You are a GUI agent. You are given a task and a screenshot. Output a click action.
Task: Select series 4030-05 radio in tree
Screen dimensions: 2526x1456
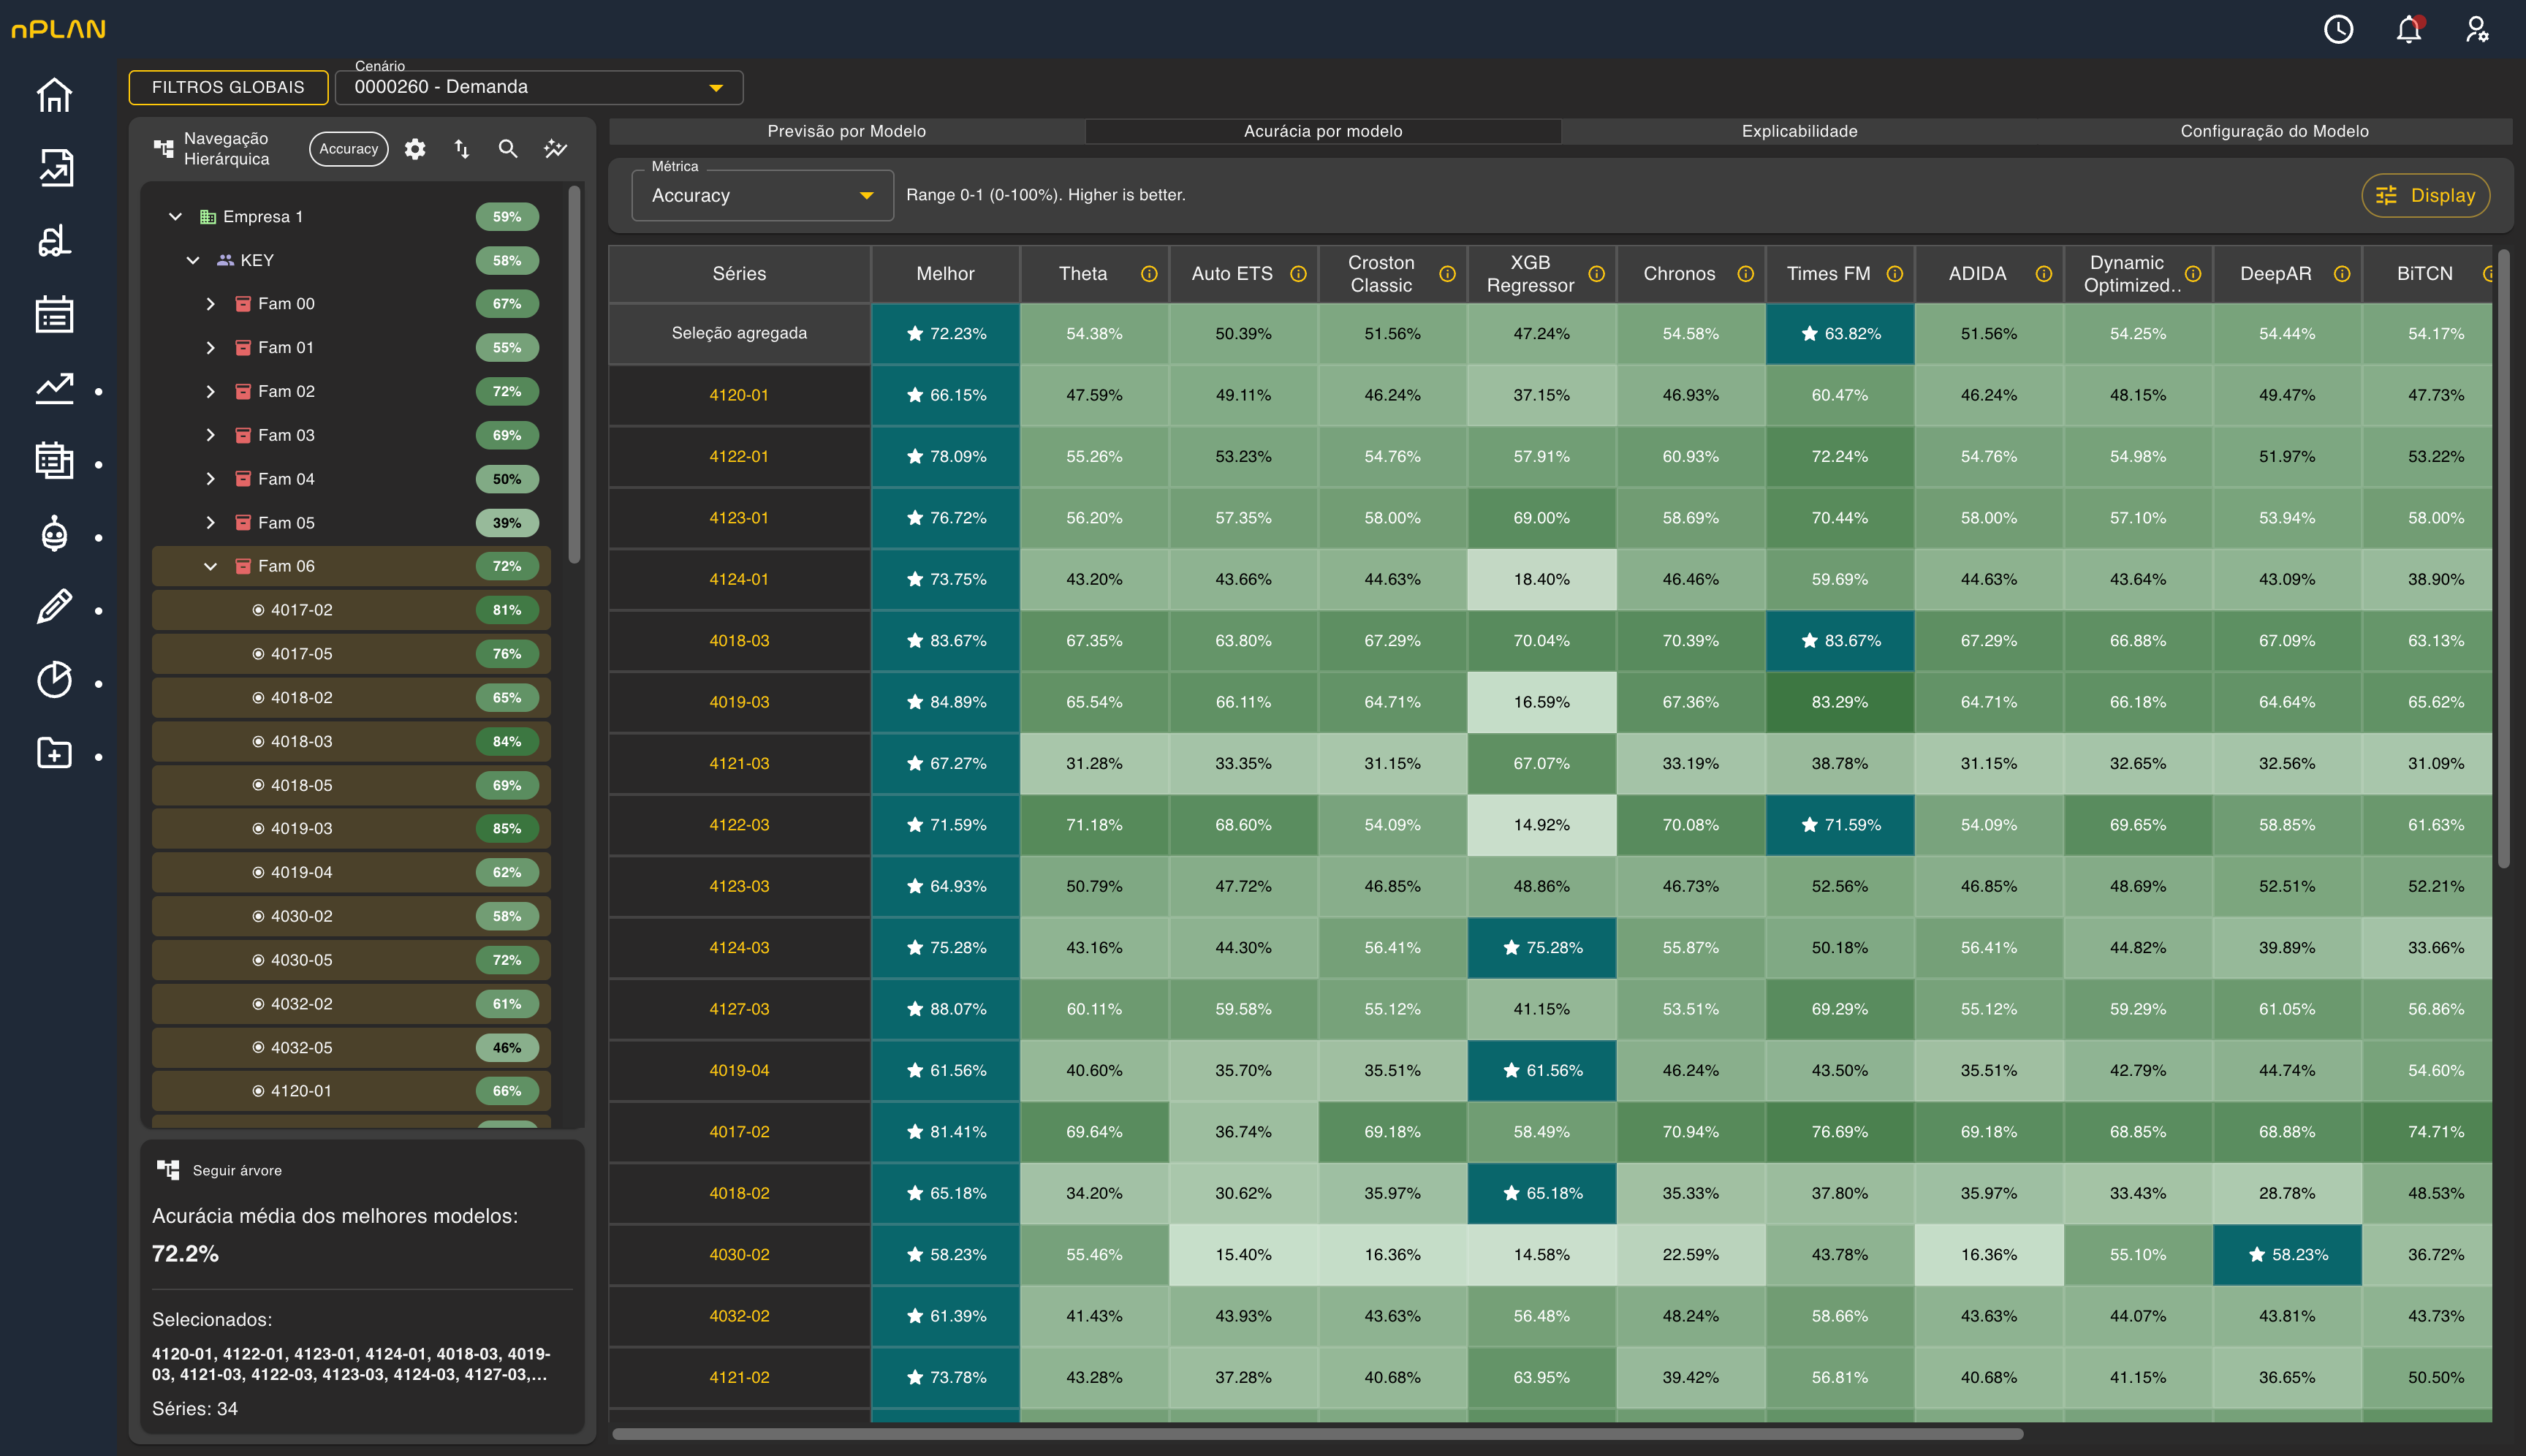(258, 960)
